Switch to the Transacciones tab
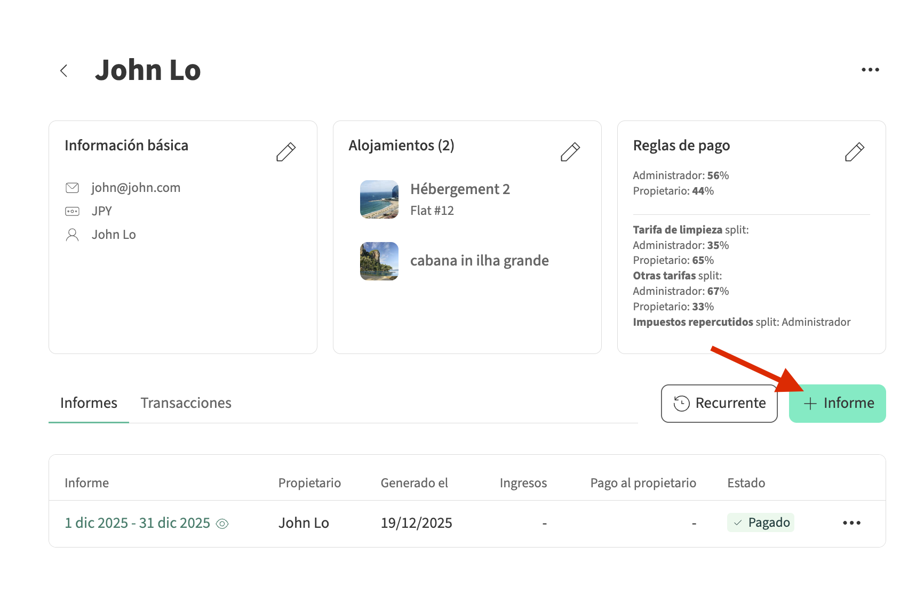This screenshot has height=595, width=924. tap(186, 403)
